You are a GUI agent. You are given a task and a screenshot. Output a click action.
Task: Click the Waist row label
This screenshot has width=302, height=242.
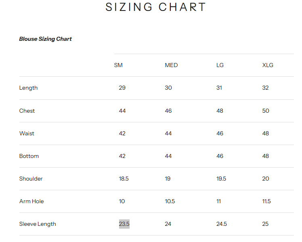[x=27, y=133]
